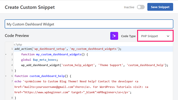Viewport: 178px width, 100px height.
Task: Click 'global $wp_meta_boxes;' on line 3
Action: point(39,60)
